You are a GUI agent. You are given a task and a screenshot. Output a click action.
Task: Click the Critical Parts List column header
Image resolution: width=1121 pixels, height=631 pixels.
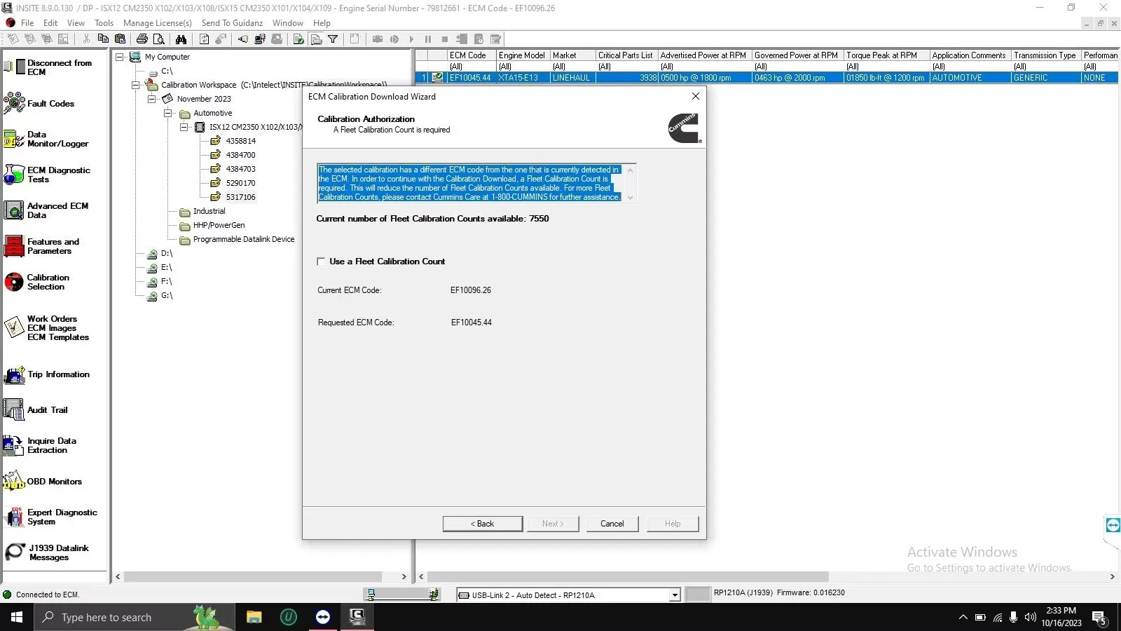626,55
